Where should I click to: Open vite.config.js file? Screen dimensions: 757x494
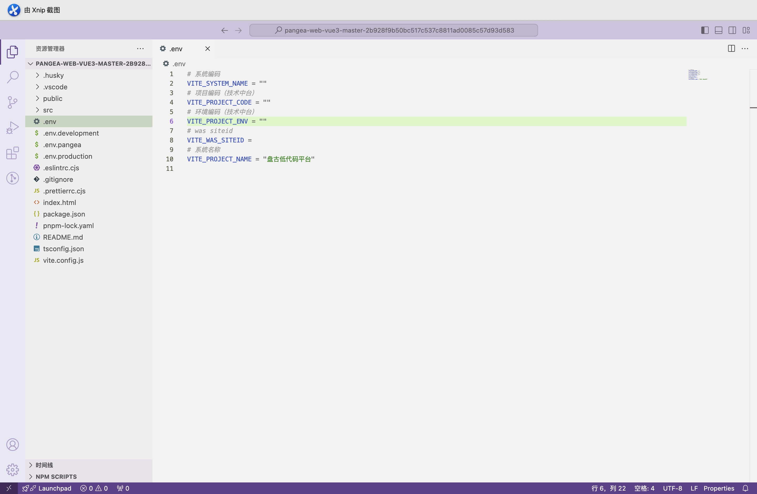pos(89,260)
